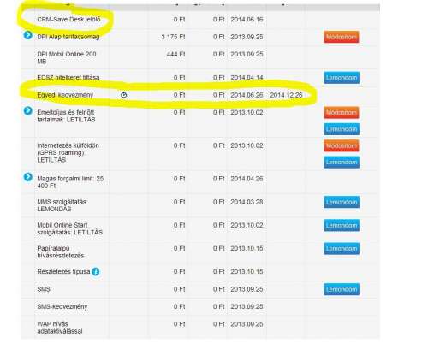Click the Részletezés típusa label
428x349 pixels.
click(x=63, y=272)
